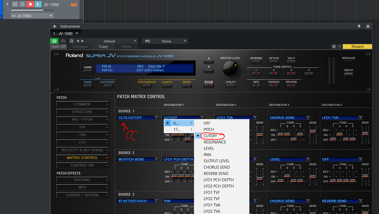Toggle tone switch 3
Image resolution: width=379 pixels, height=214 pixels.
coord(291,74)
